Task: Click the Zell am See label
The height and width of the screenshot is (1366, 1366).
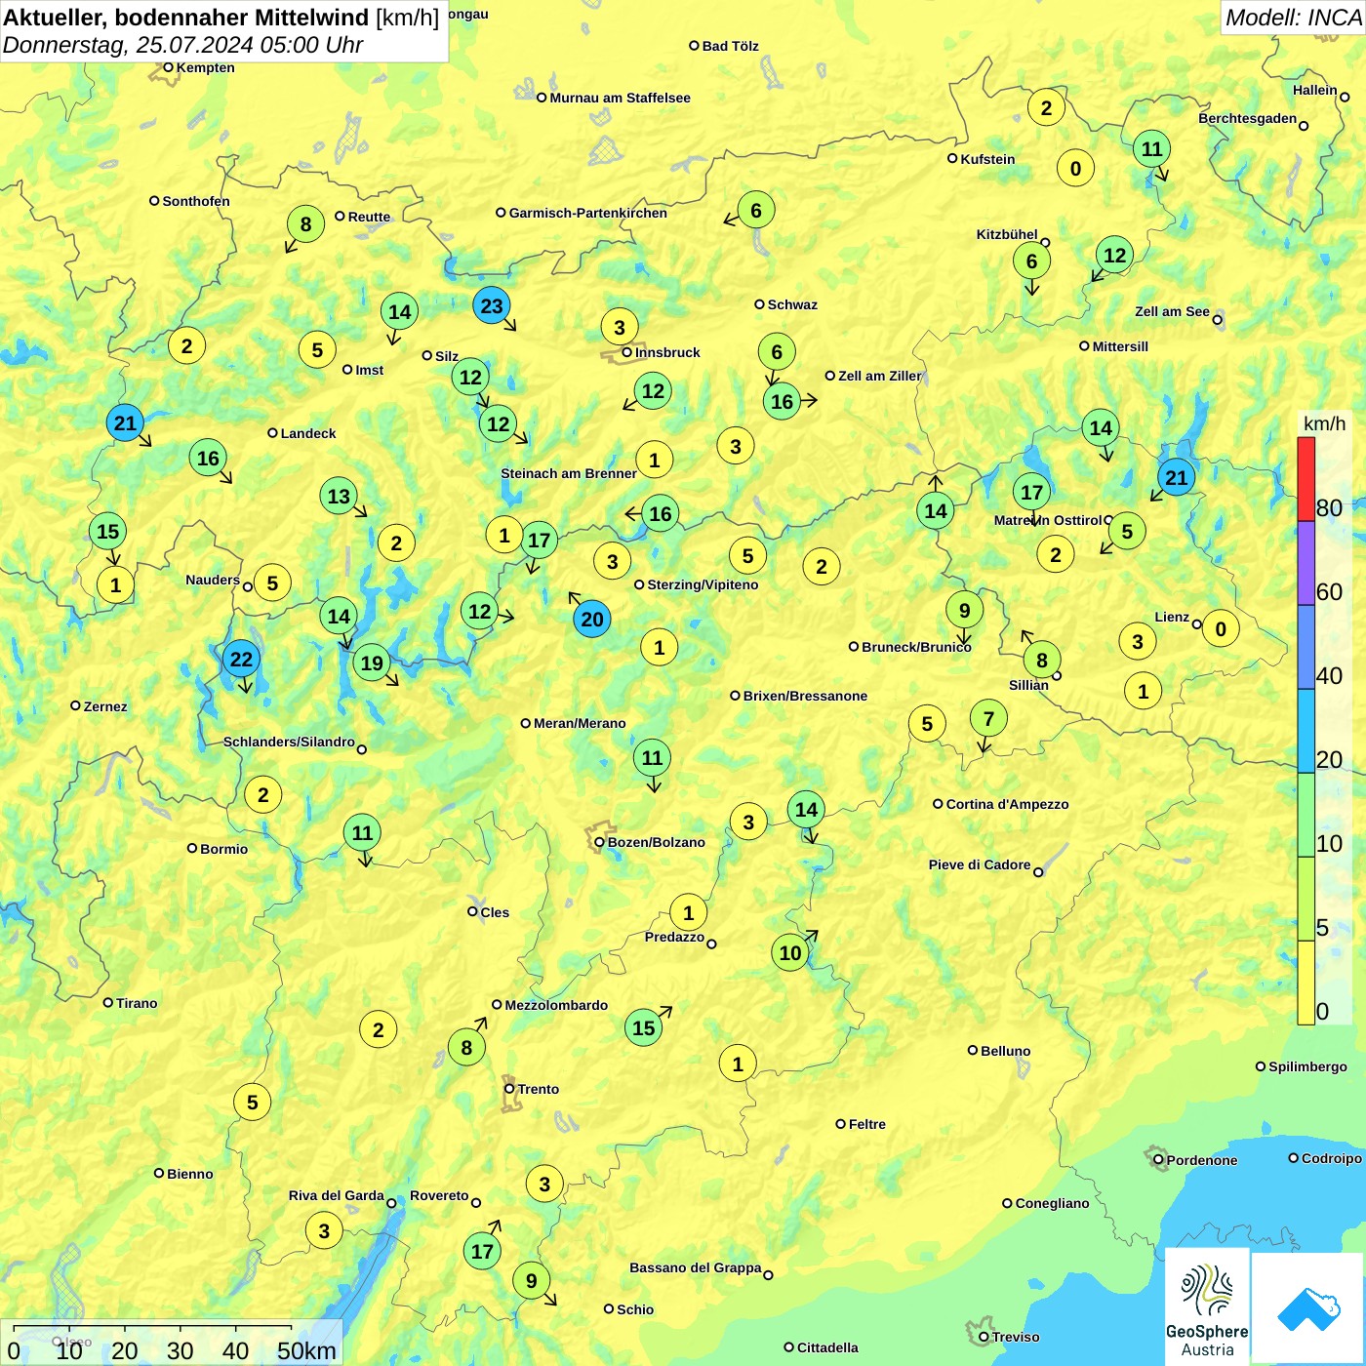Action: point(1172,311)
